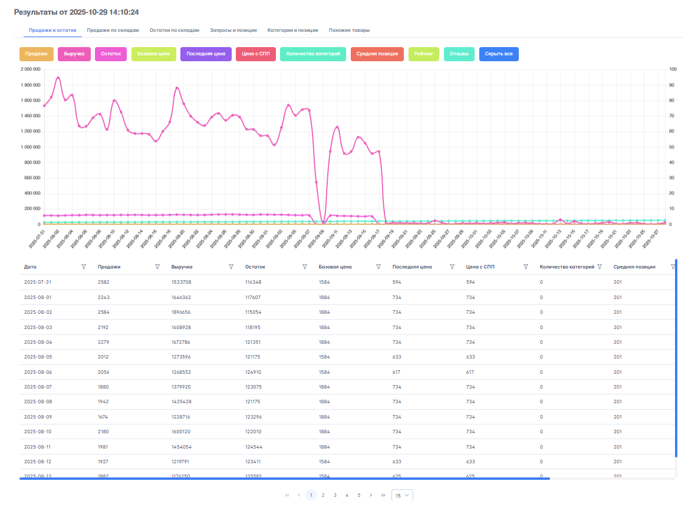Toggle the Выручка chart series
The height and width of the screenshot is (511, 698).
pyautogui.click(x=74, y=54)
